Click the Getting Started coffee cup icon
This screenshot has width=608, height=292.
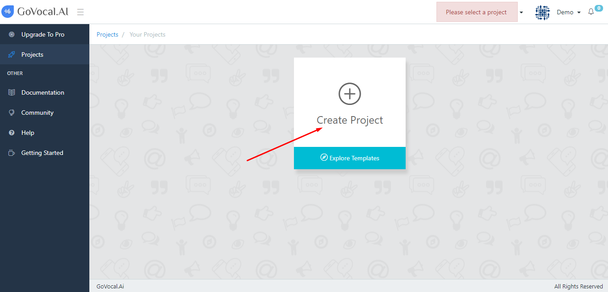pyautogui.click(x=12, y=153)
